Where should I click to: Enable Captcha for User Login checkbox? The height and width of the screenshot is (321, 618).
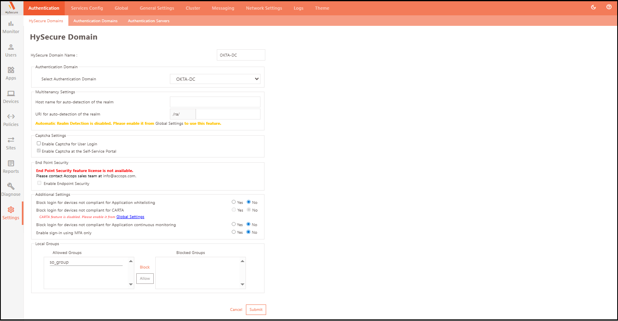tap(39, 143)
